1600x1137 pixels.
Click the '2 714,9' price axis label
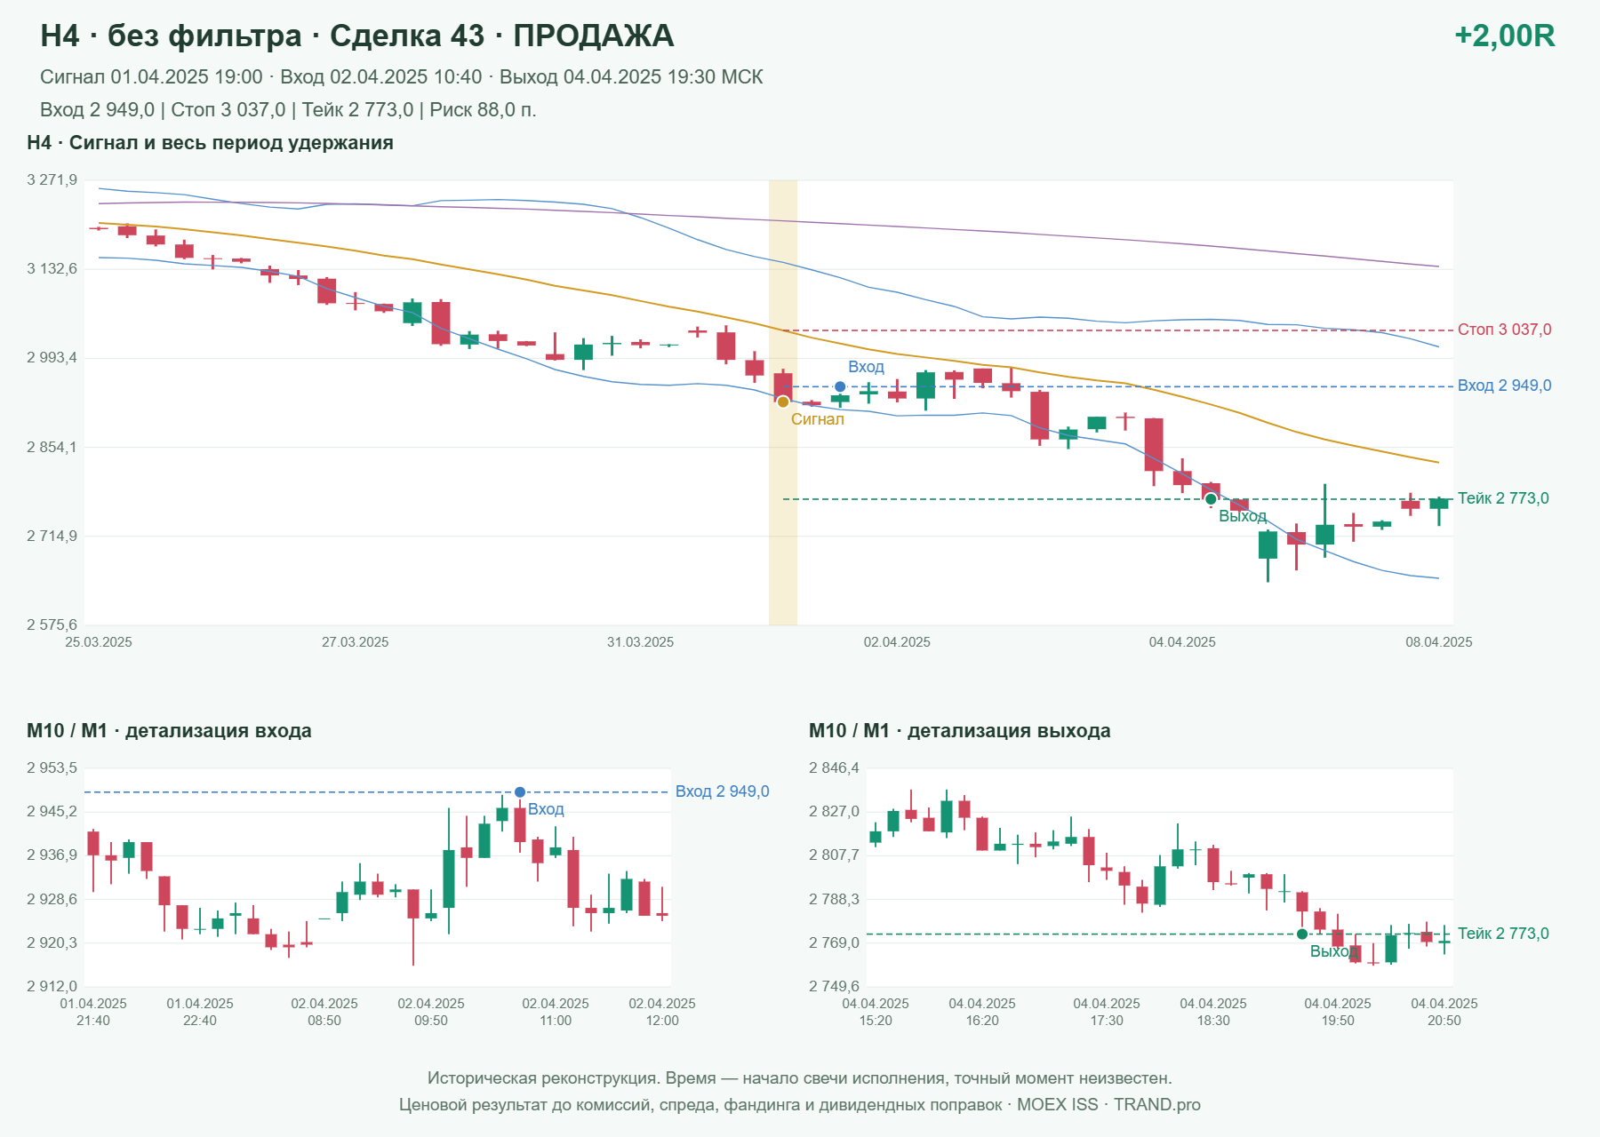[52, 536]
